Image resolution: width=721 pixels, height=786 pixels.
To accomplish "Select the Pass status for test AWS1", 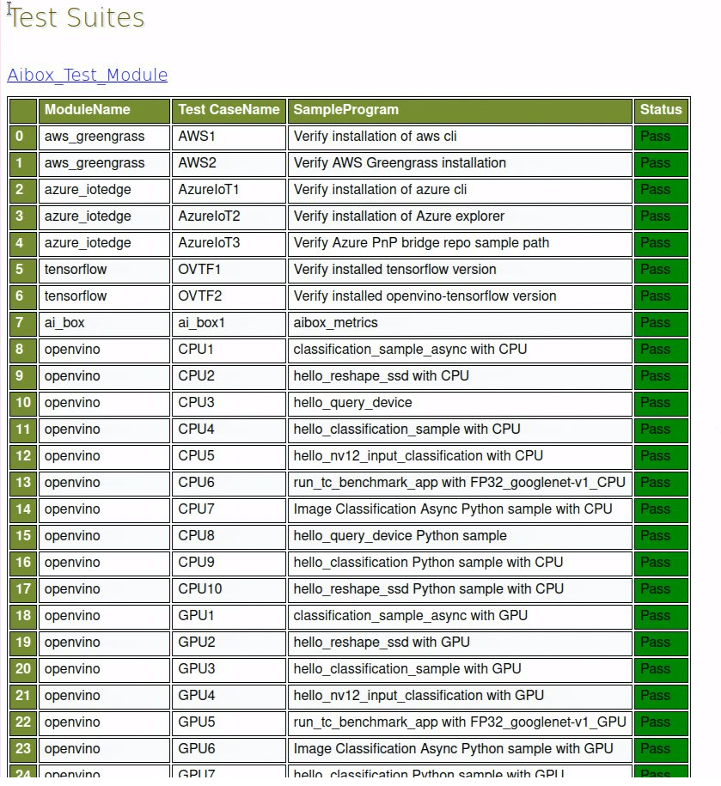I will pyautogui.click(x=661, y=137).
